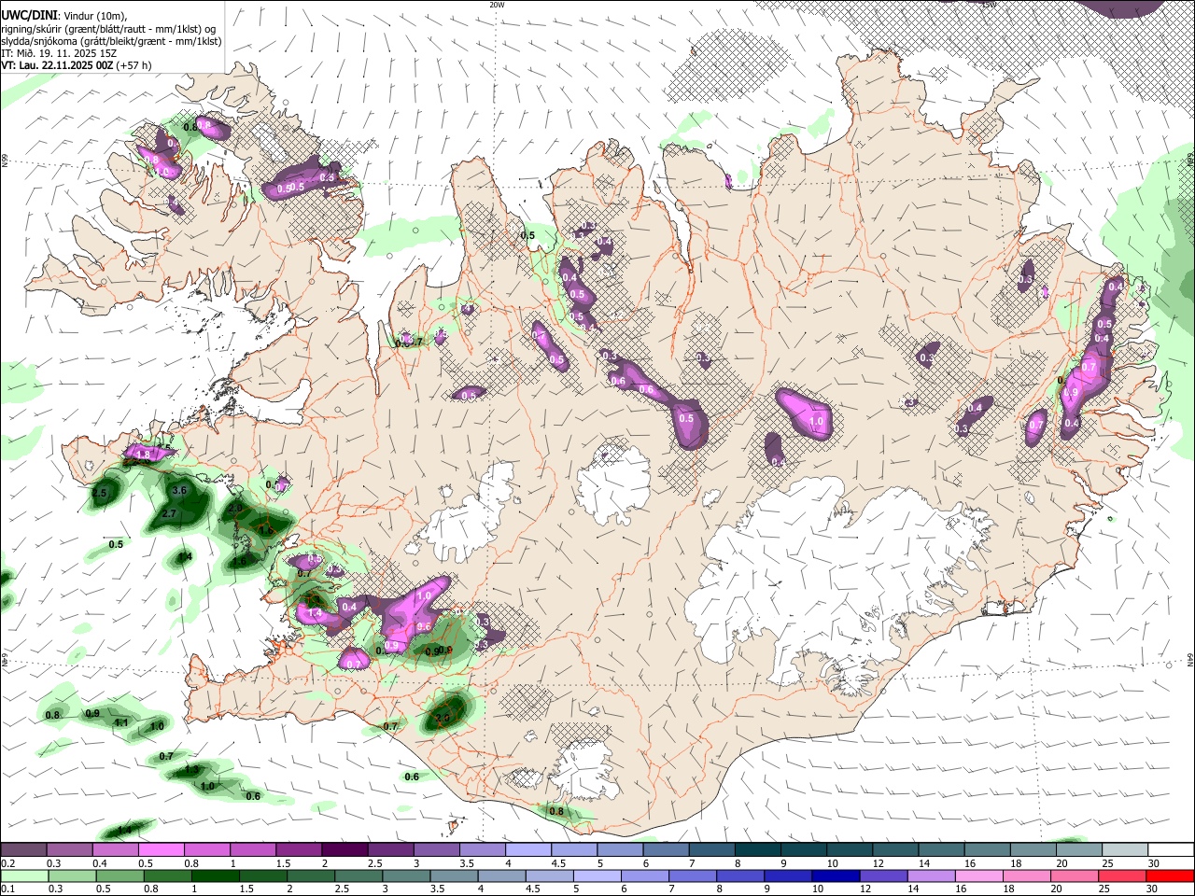Pick the pale green 0.1–0.3 rain legend swatch

(x=23, y=876)
